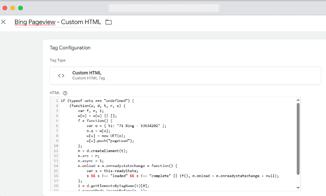Click the green macOS fullscreen button
Image resolution: width=326 pixels, height=196 pixels.
tap(20, 8)
